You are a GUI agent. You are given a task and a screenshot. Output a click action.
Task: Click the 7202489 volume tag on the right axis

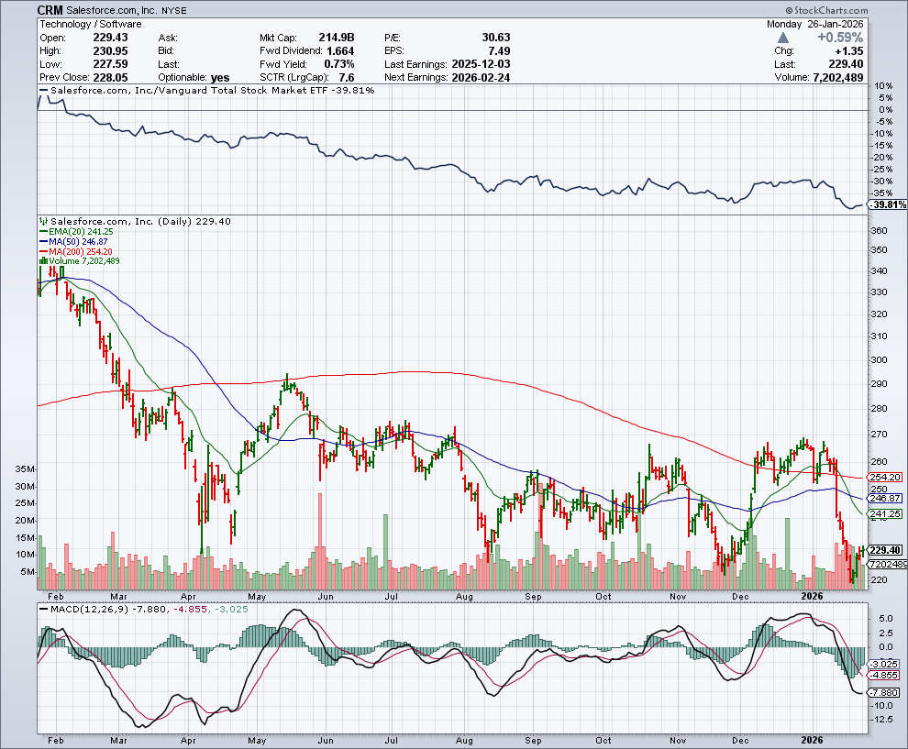click(888, 564)
